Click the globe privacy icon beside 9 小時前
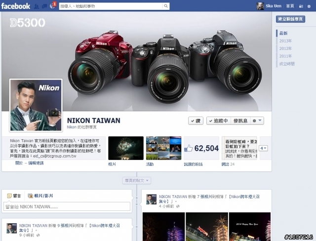 point(38,235)
